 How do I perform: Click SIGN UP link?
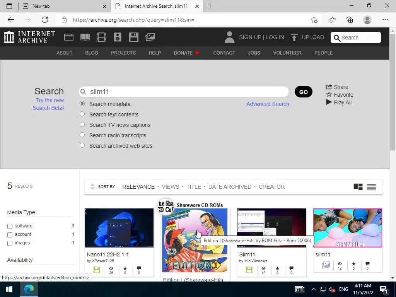coord(250,37)
